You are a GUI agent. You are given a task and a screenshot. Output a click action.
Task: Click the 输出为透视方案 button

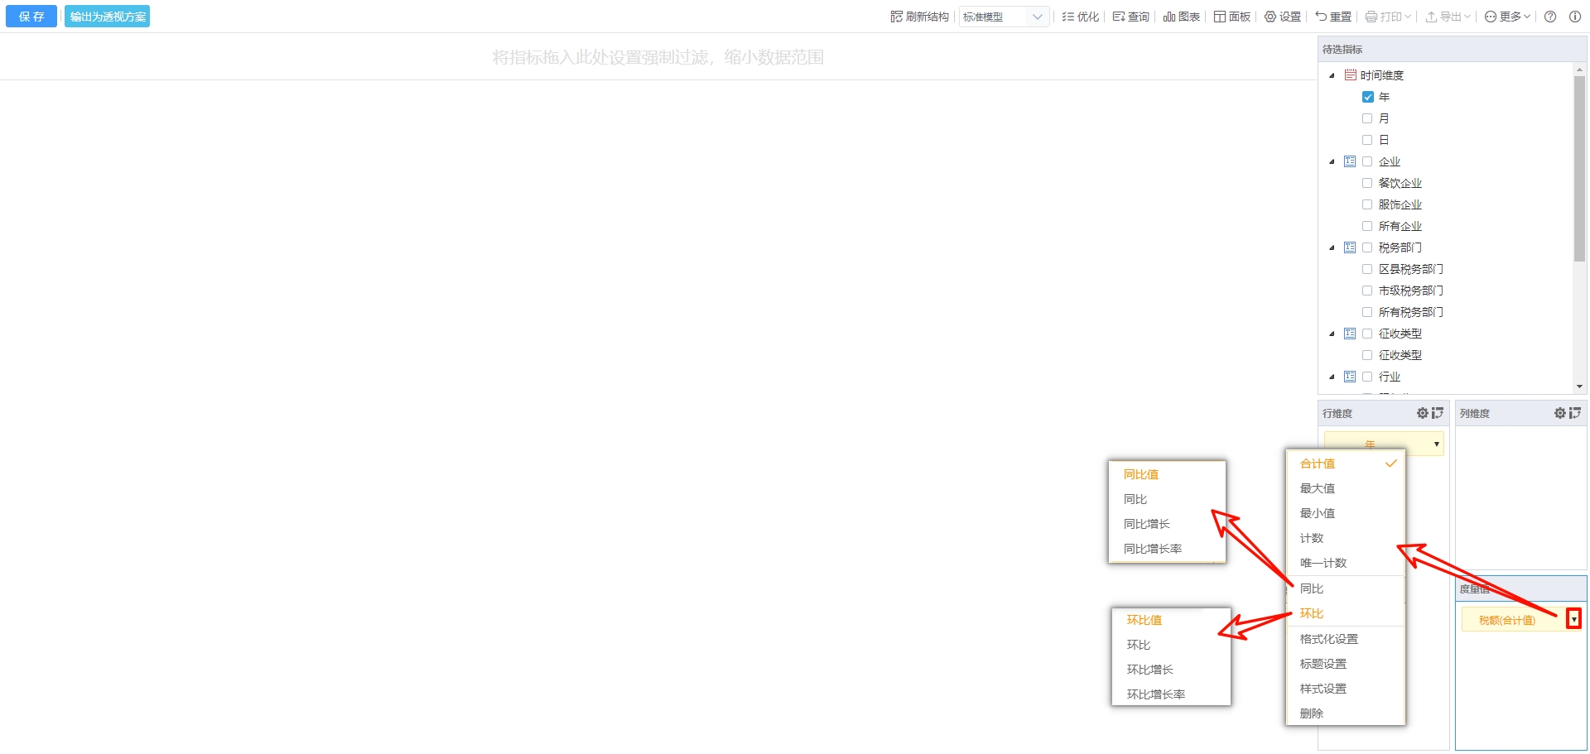click(108, 17)
